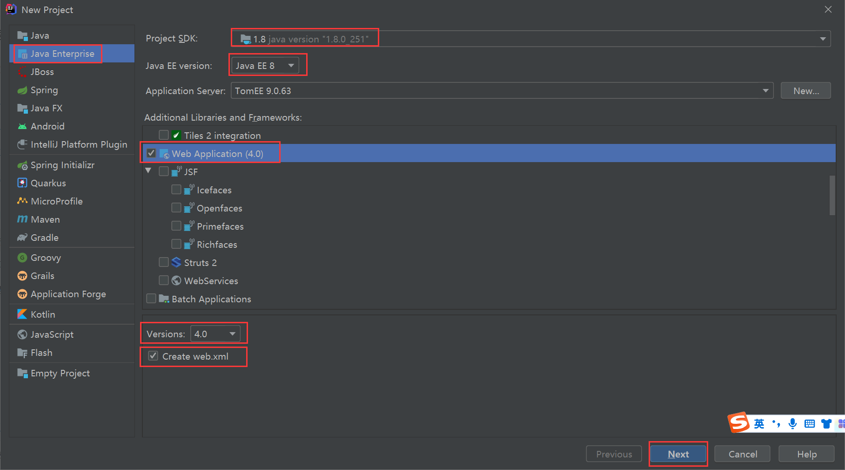
Task: Click the Gradle elephant icon
Action: point(22,238)
